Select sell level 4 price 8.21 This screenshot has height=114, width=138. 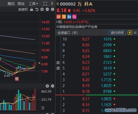[86, 74]
